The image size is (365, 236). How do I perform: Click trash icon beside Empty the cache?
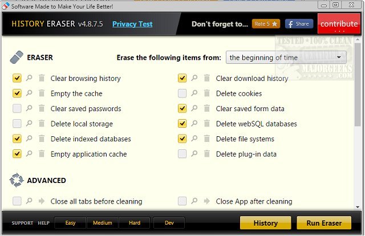click(x=41, y=93)
